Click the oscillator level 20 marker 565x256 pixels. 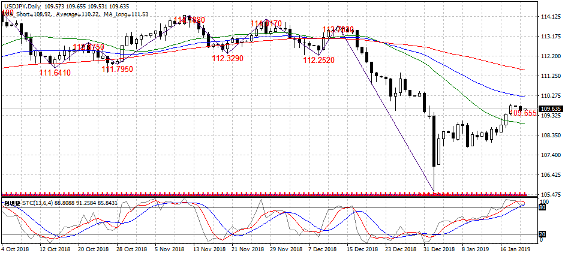542,234
